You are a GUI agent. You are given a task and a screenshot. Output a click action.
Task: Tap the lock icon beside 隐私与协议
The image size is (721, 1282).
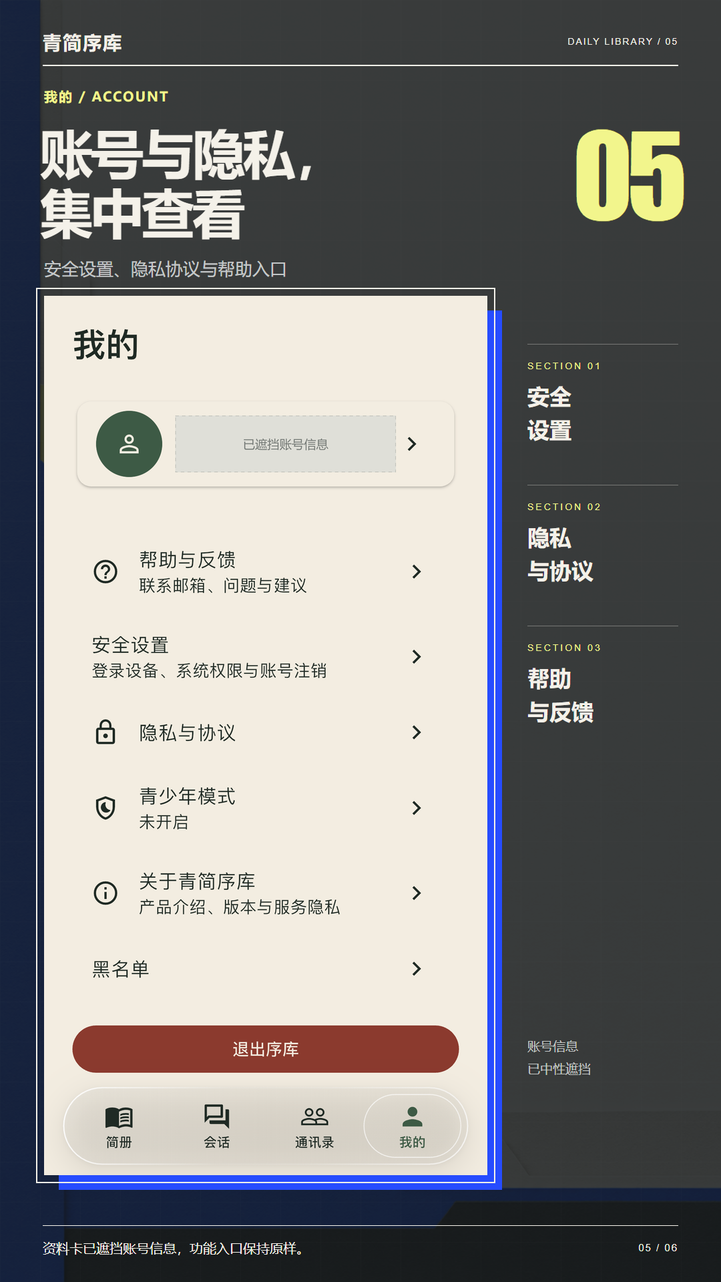point(105,732)
